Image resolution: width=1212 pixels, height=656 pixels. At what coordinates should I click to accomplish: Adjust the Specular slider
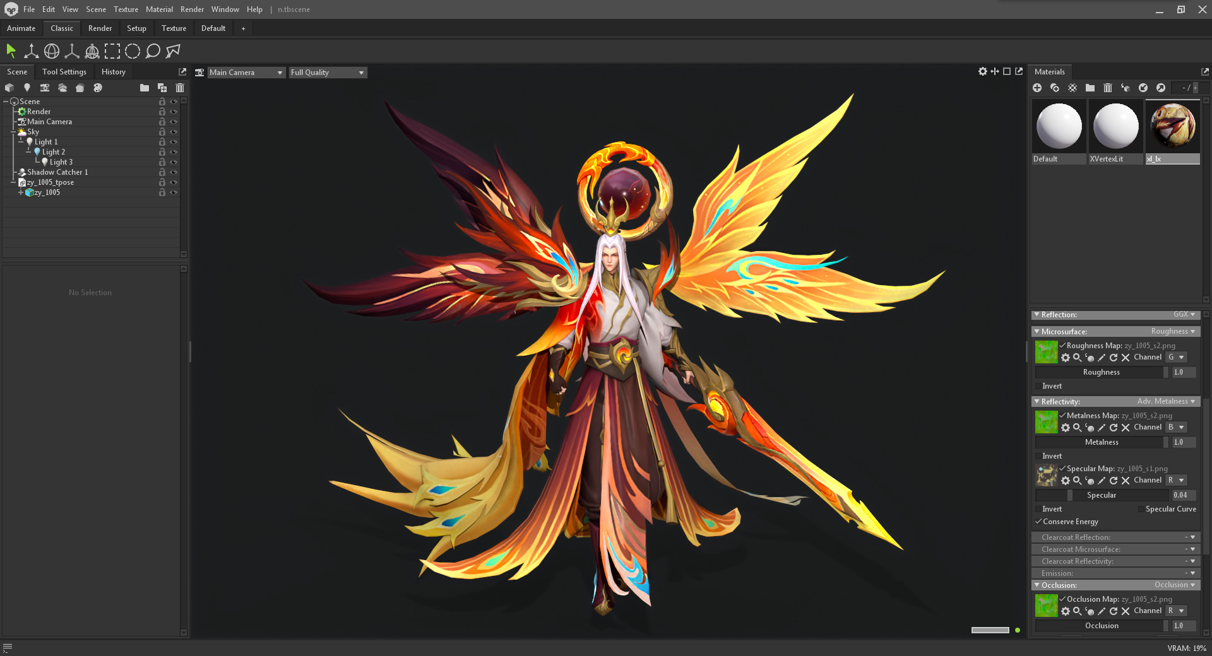point(1102,495)
